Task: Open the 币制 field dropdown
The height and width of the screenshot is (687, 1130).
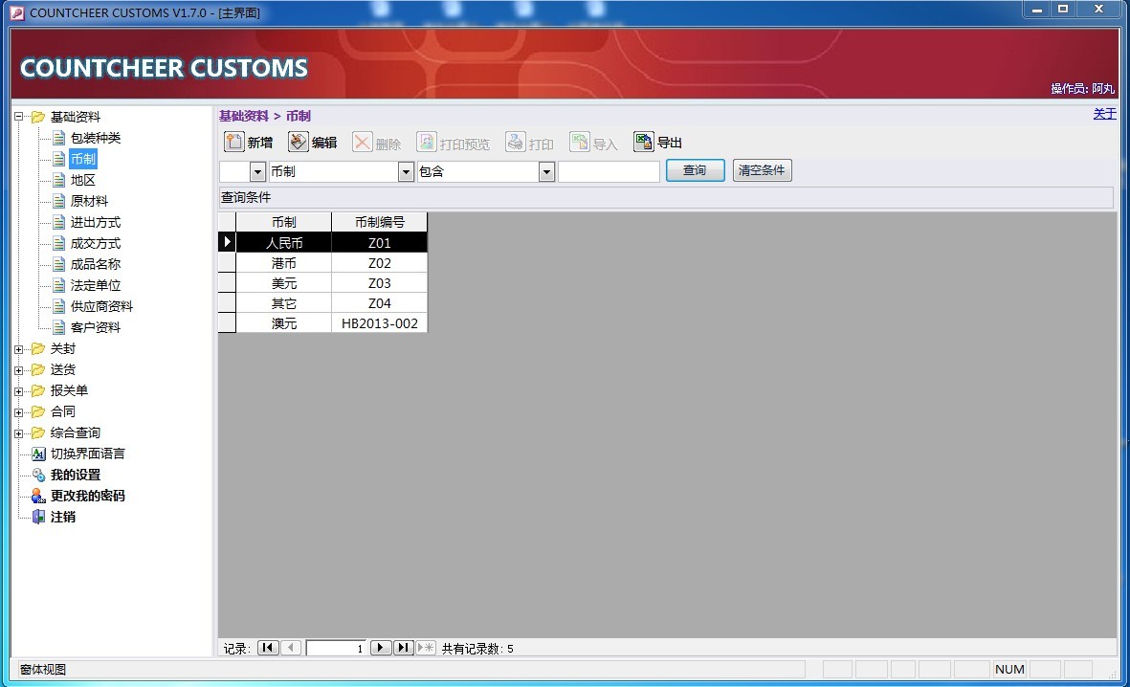Action: (x=406, y=171)
